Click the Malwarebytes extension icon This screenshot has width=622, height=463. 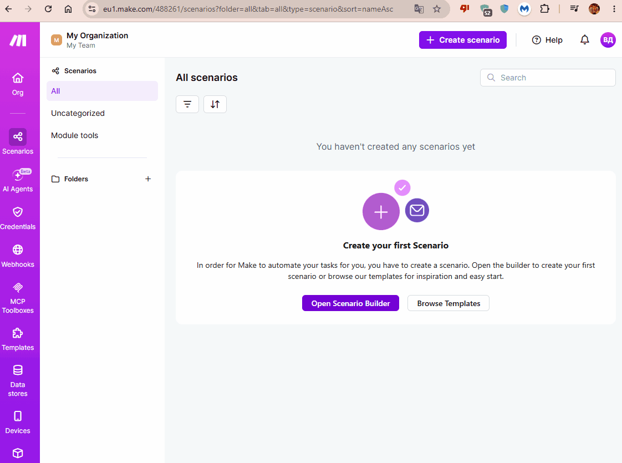pyautogui.click(x=524, y=9)
